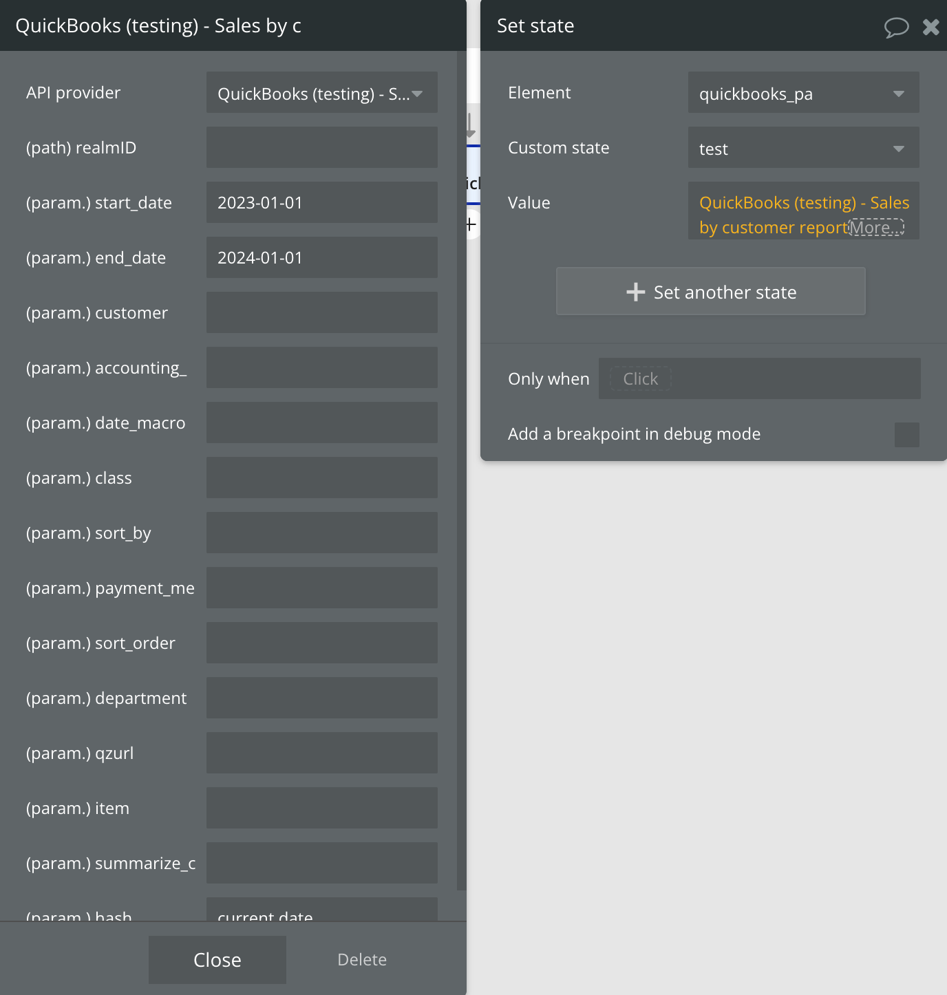Click the "Set state" panel title
The height and width of the screenshot is (995, 947).
point(535,26)
